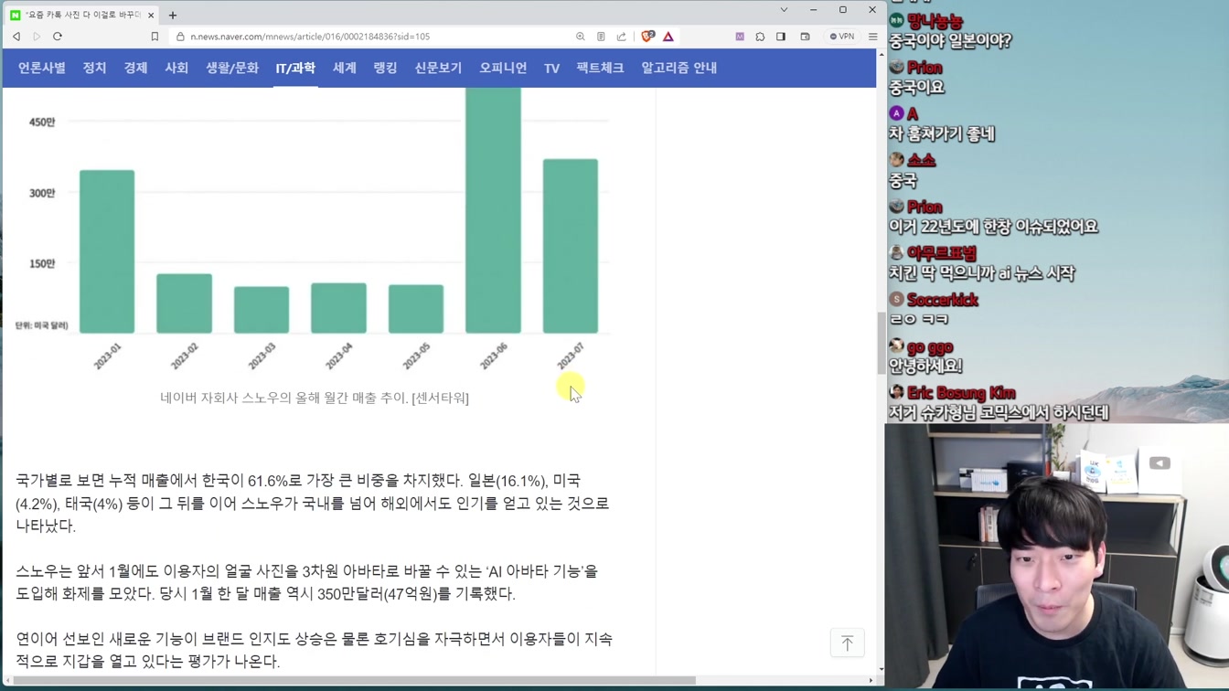1229x691 pixels.
Task: Click the paragraph beginning 국가별로 보면
Action: point(313,503)
